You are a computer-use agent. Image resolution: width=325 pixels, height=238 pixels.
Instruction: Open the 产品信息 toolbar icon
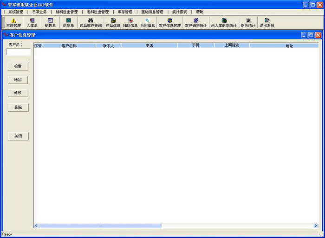pos(113,23)
